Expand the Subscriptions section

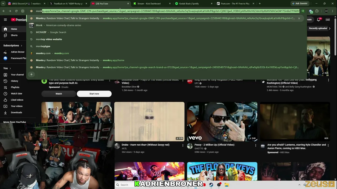(13, 45)
